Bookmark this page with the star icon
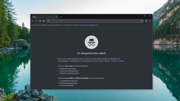 pos(142,21)
